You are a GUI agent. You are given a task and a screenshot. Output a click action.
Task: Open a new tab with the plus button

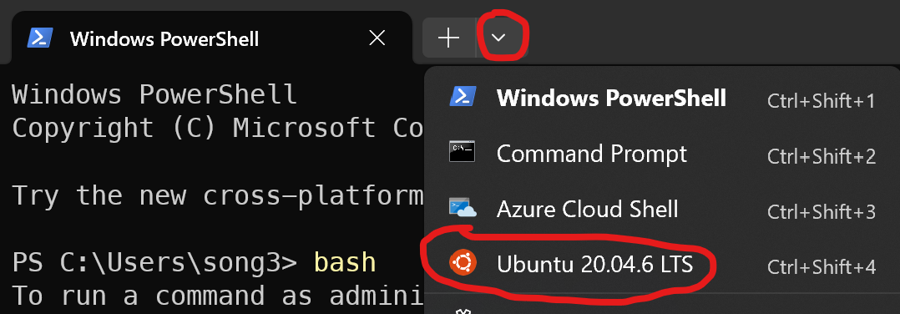[449, 38]
